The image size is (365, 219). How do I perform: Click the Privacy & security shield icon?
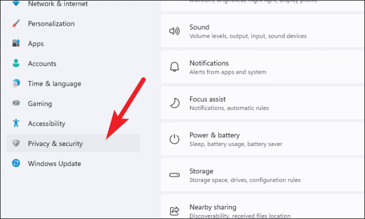coord(16,143)
